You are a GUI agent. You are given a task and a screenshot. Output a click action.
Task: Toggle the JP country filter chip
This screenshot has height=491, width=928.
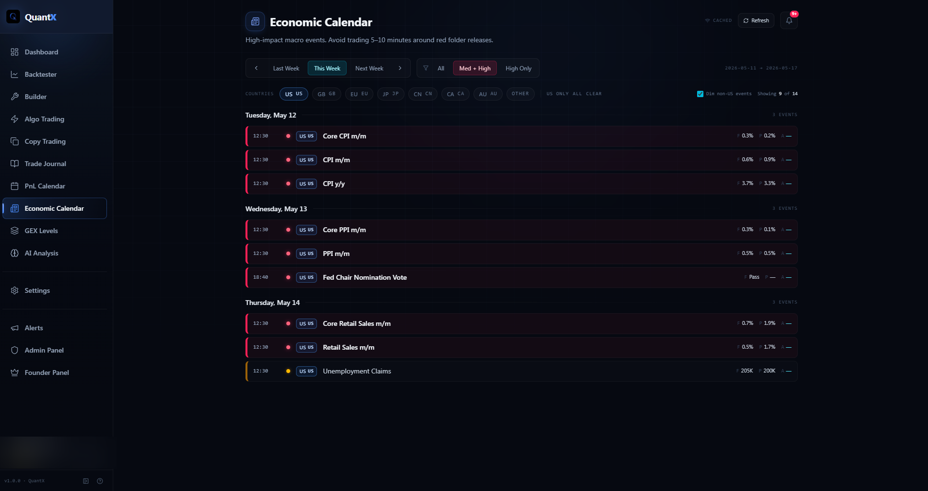[391, 94]
